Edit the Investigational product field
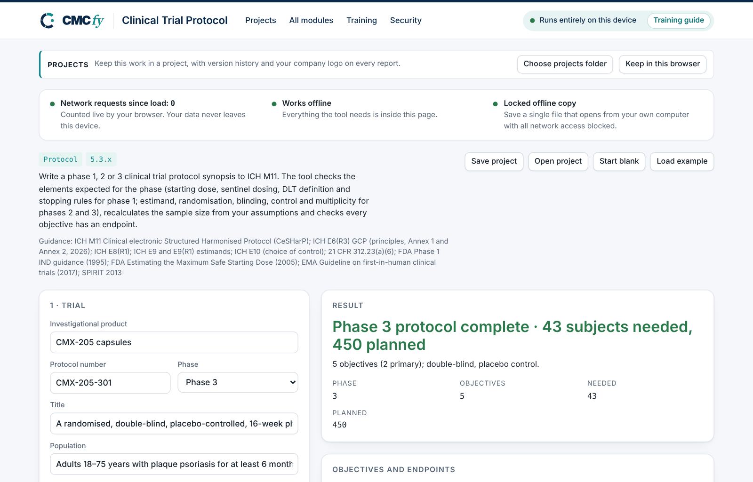753x482 pixels. pos(174,342)
